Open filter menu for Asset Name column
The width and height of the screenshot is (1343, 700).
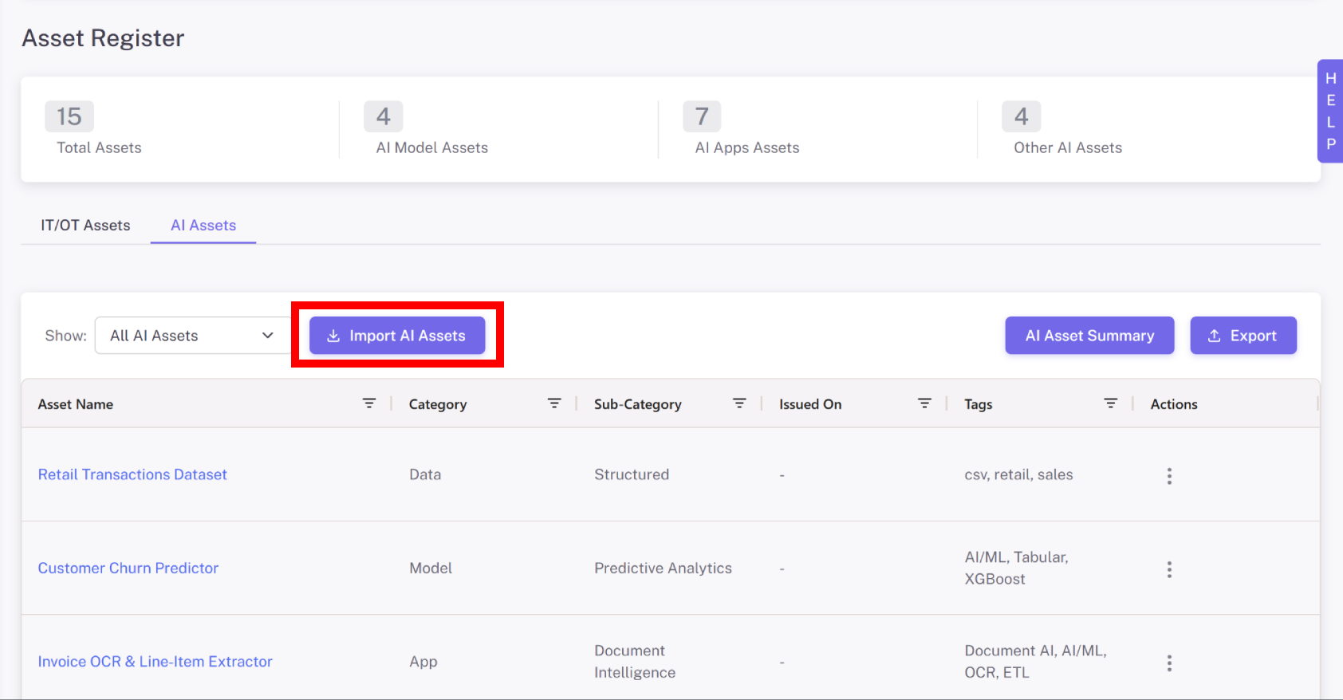(x=368, y=403)
